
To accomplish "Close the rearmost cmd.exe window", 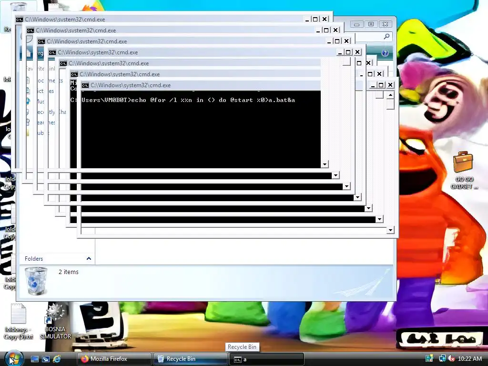I will pos(325,19).
